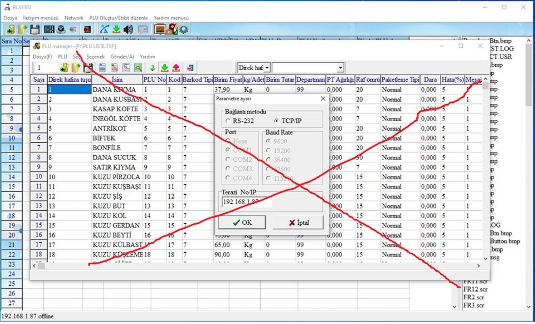Click PLU manager horizontal scrollbar right arrow
The height and width of the screenshot is (324, 535).
(479, 266)
